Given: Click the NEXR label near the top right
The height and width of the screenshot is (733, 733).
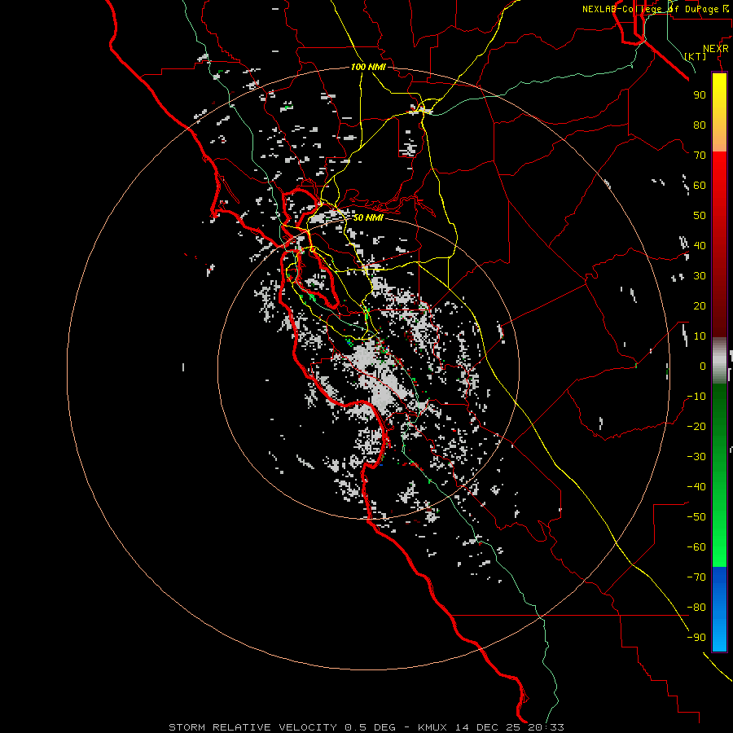Looking at the screenshot, I should pos(716,49).
